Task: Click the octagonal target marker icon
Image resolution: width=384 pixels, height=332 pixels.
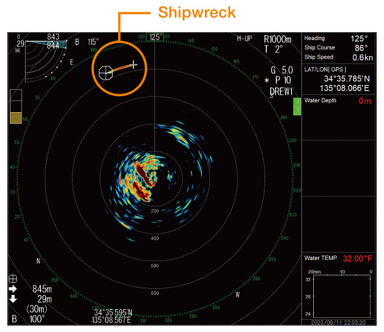Action: pyautogui.click(x=106, y=73)
